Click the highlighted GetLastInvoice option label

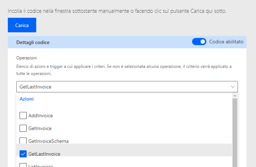pyautogui.click(x=44, y=154)
